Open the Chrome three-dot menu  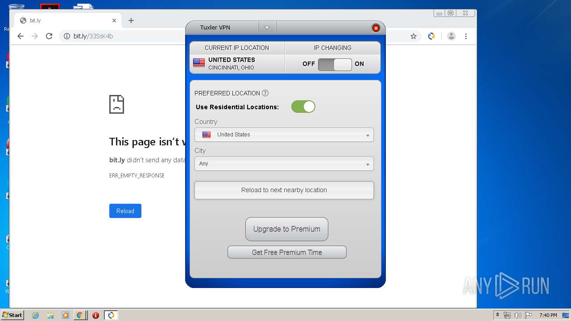tap(466, 36)
